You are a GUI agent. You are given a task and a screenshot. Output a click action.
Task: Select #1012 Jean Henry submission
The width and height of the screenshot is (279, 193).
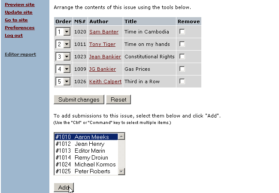86,144
